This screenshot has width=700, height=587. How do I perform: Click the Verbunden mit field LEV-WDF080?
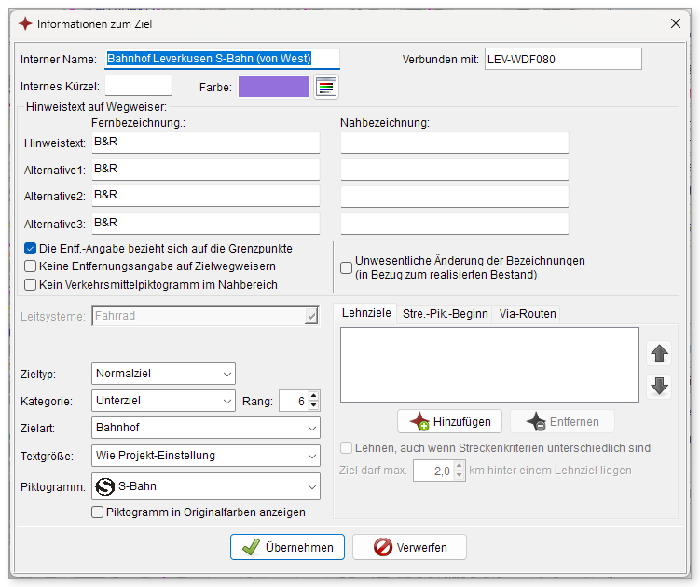[563, 59]
